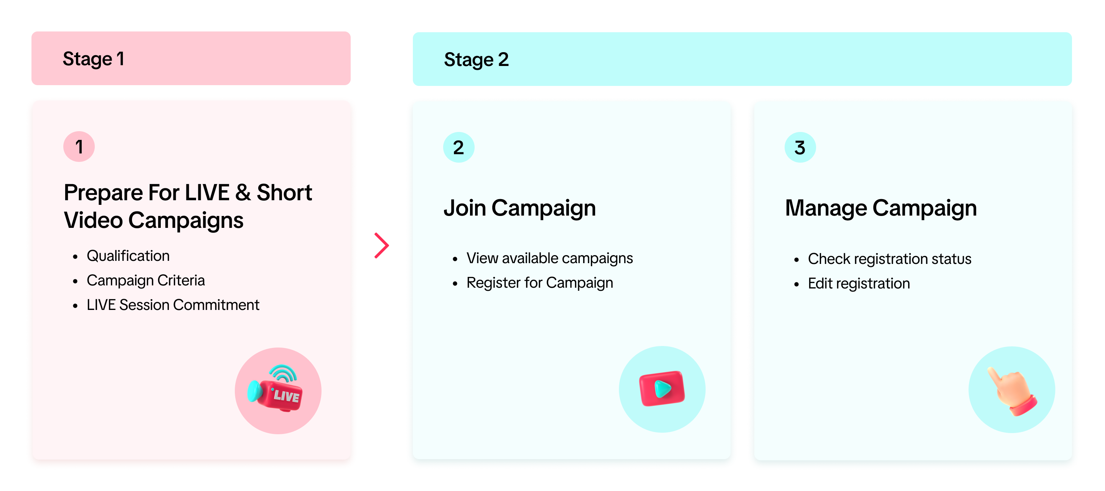The width and height of the screenshot is (1105, 491).
Task: Click the teal step 3 badge
Action: [x=800, y=148]
